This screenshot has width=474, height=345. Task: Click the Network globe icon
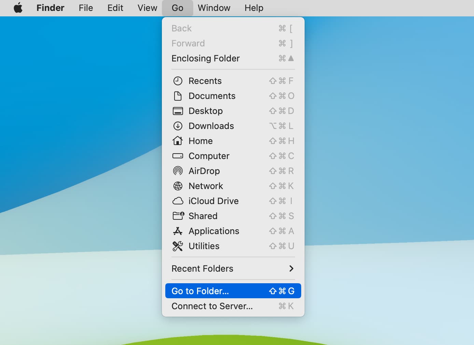[x=178, y=186]
